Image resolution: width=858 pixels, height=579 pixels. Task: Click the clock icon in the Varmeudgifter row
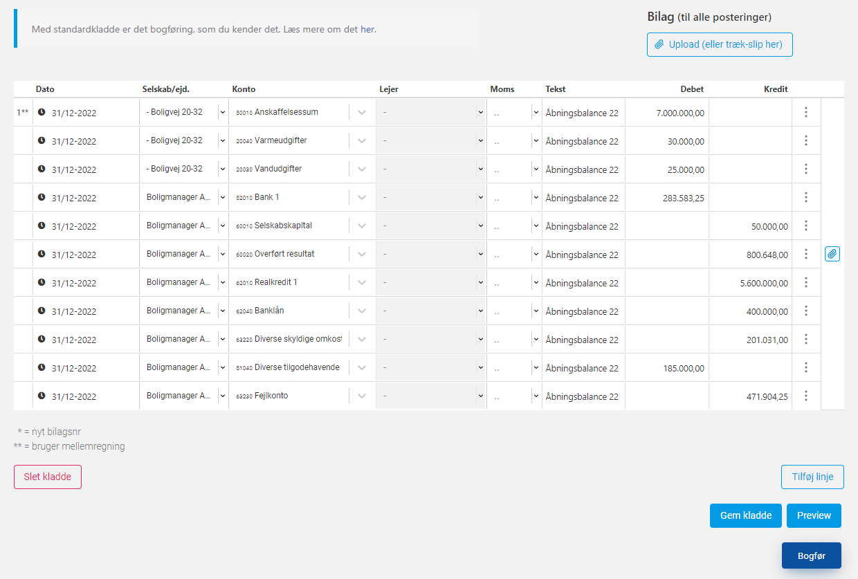(42, 140)
